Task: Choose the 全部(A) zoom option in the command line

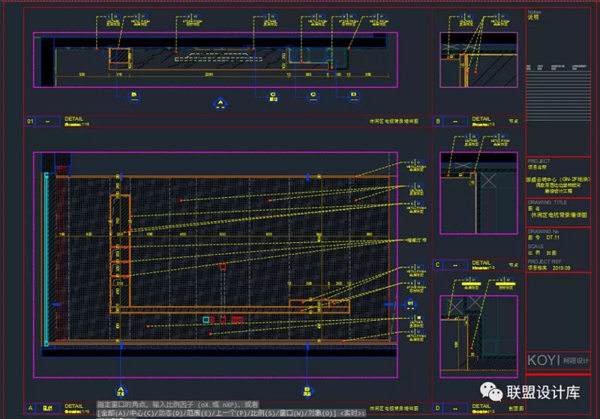Action: tap(112, 413)
